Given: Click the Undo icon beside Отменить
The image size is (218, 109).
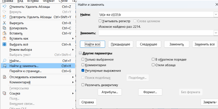Looking at the screenshot, I should 4,7.
